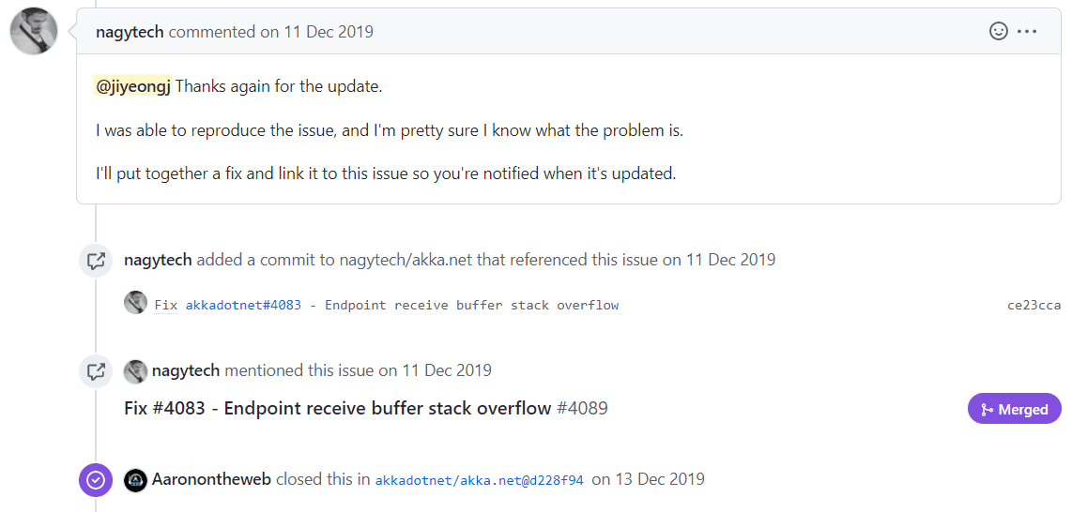Click the Aaronontheweb avatar icon
Screen dimensions: 1072x512
135,480
